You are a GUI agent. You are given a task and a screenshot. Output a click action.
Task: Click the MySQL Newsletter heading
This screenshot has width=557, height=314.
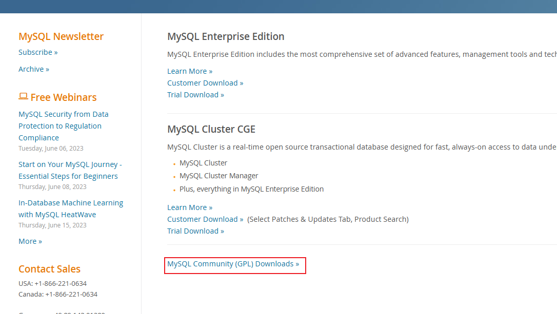[x=61, y=36]
